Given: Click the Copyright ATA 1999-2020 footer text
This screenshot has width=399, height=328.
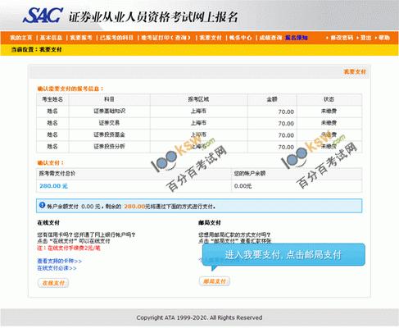Looking at the screenshot, I should (199, 317).
